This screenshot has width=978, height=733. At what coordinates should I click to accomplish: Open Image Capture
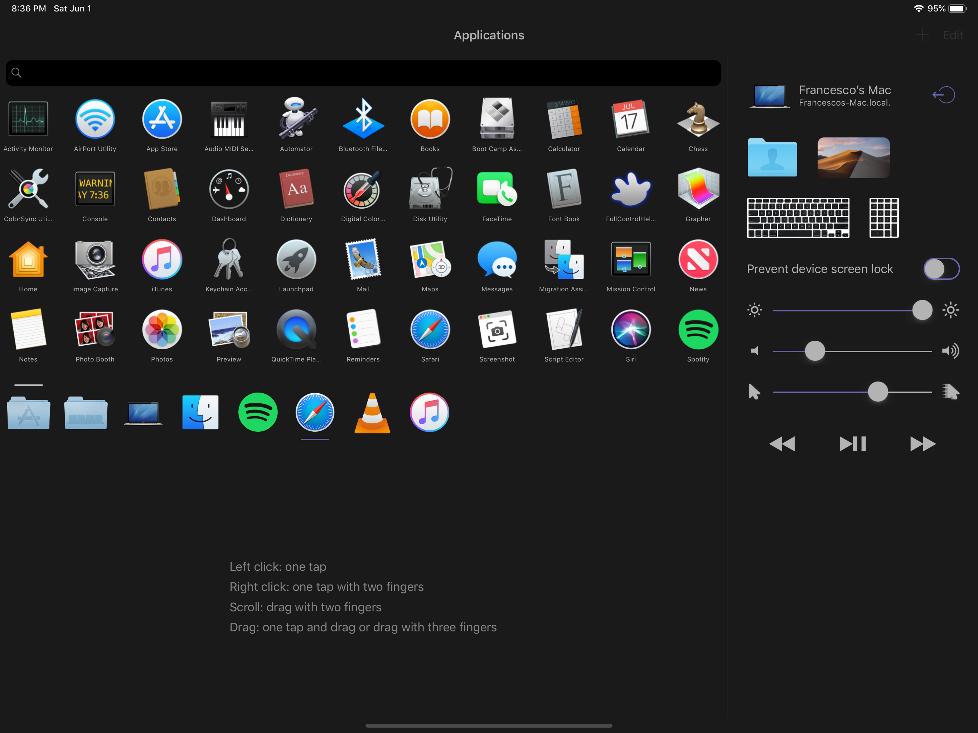[x=95, y=259]
